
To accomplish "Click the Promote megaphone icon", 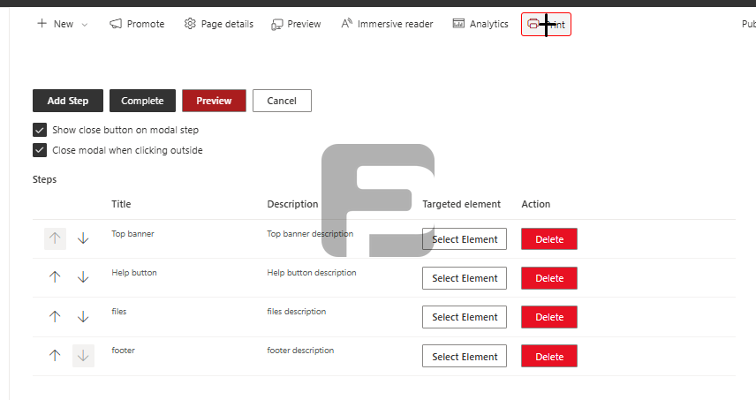I will pos(116,24).
